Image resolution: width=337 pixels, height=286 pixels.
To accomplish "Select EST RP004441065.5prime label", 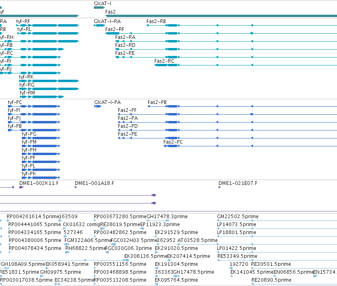I will (34, 225).
